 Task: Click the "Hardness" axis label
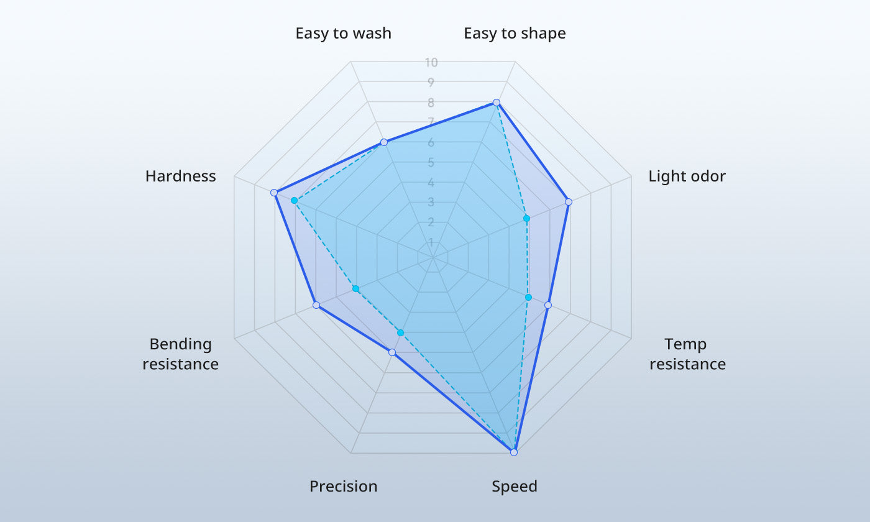point(180,176)
